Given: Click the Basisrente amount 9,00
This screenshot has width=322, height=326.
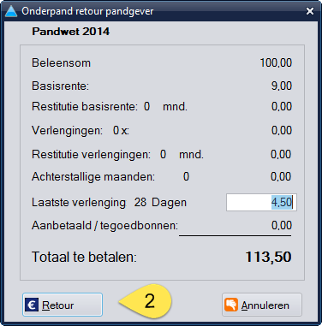Looking at the screenshot, I should (282, 86).
